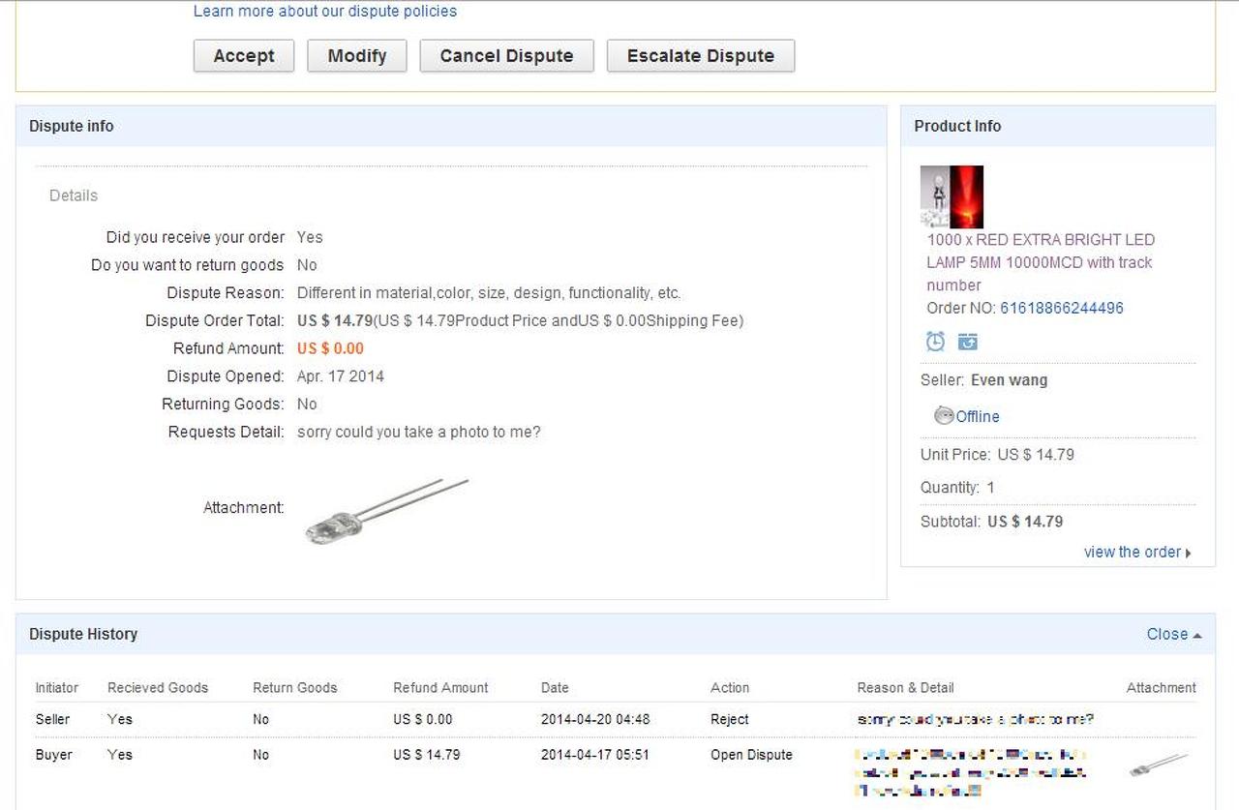Open the dispute policies help link
Image resolution: width=1239 pixels, height=810 pixels.
click(325, 12)
